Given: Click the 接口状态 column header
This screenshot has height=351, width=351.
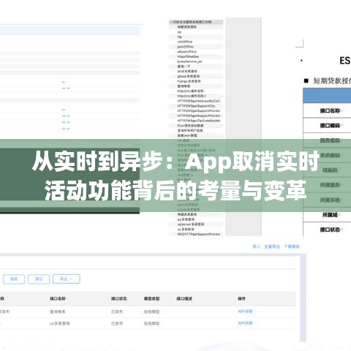Looking at the screenshot, I should click(x=119, y=298).
